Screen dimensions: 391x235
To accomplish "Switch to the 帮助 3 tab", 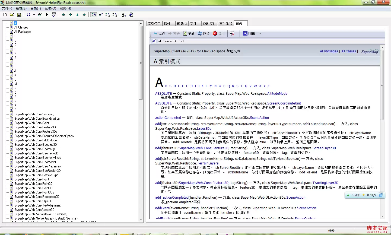I will tap(182, 24).
